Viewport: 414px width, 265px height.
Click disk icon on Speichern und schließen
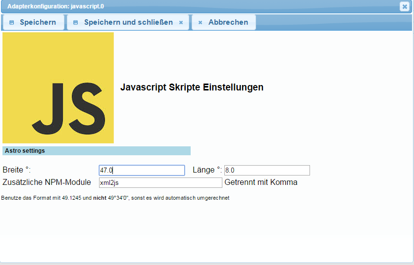[x=75, y=23]
